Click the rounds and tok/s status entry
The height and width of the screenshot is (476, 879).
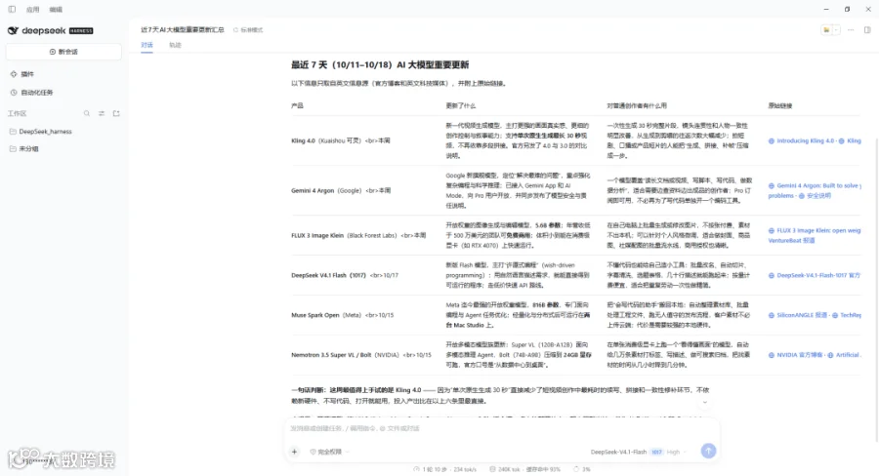[444, 469]
